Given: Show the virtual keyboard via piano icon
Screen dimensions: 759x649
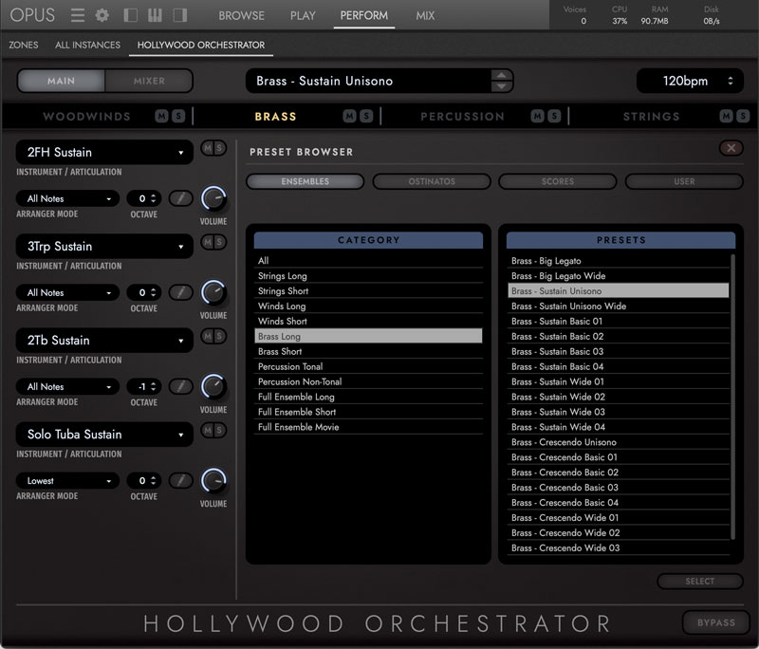Looking at the screenshot, I should (x=155, y=15).
